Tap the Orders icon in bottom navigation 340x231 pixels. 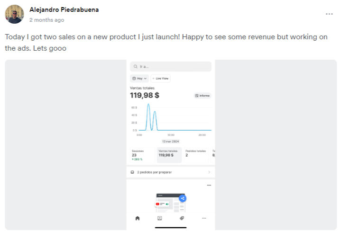pyautogui.click(x=160, y=218)
